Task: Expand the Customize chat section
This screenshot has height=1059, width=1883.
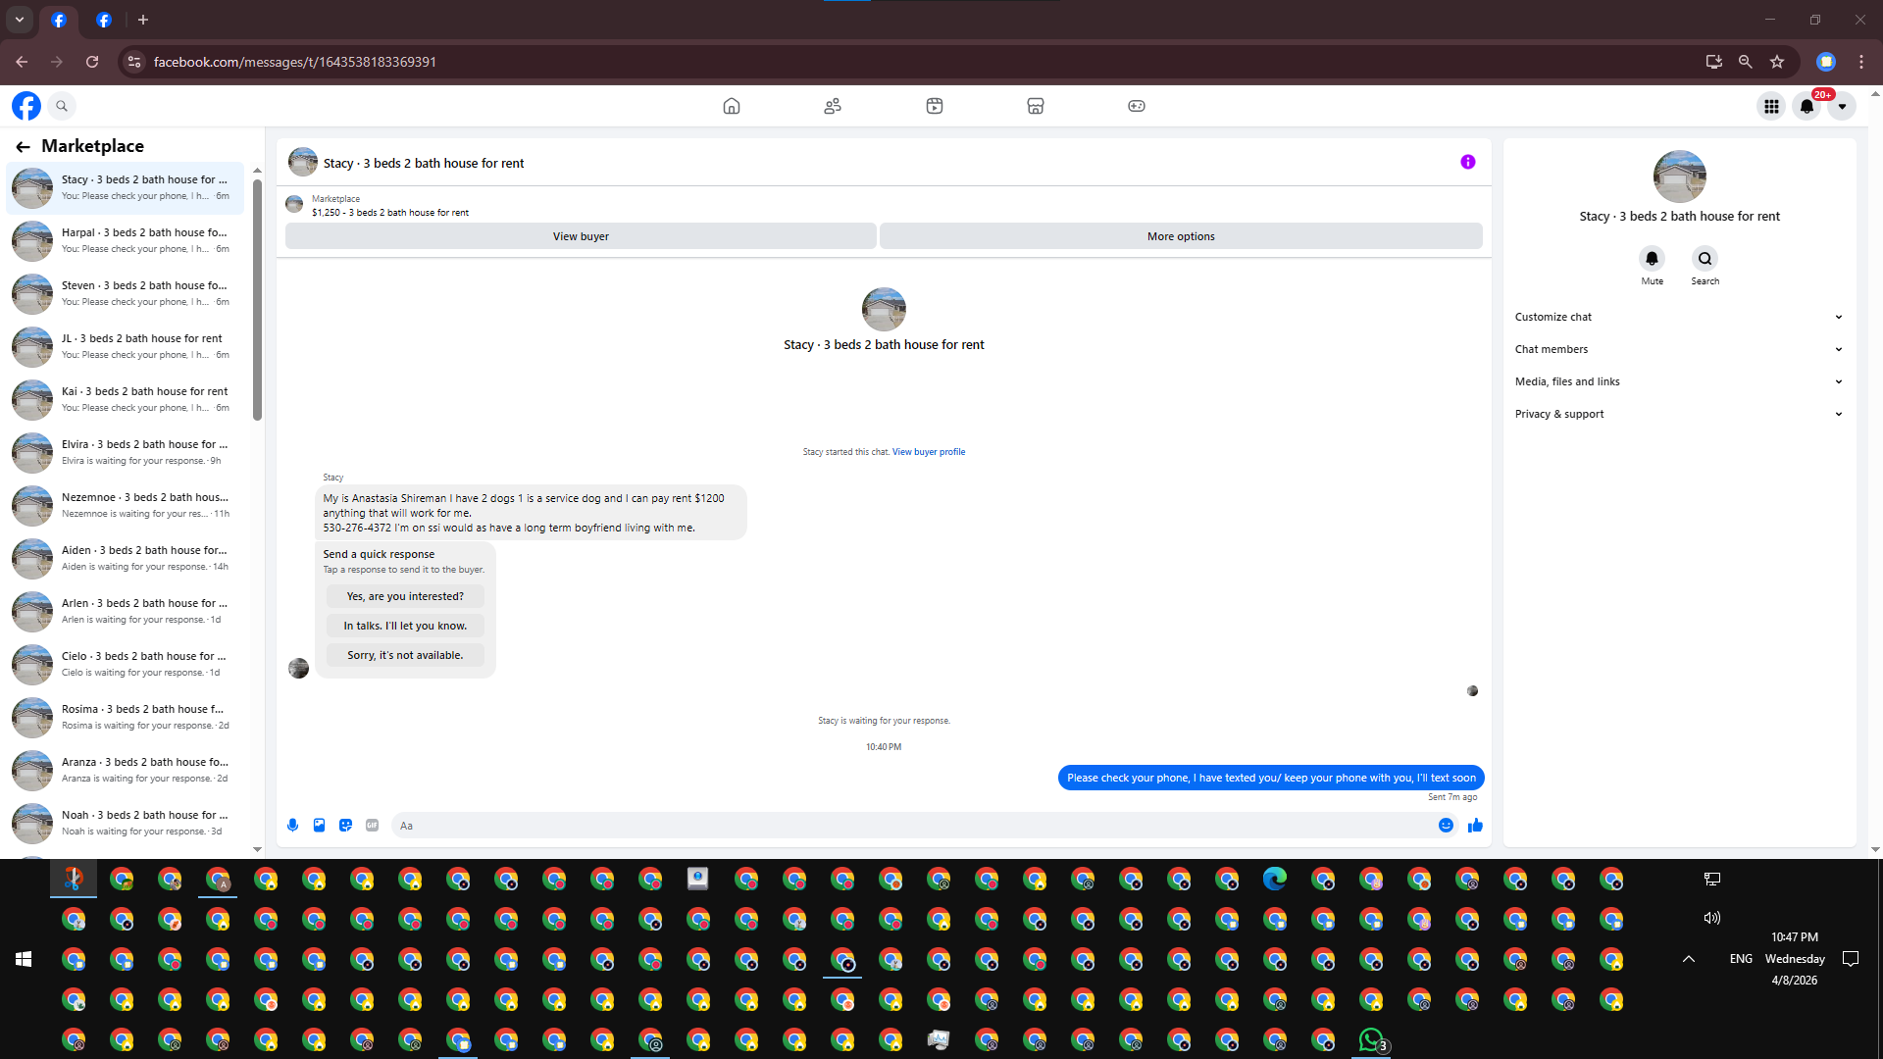Action: 1677,317
